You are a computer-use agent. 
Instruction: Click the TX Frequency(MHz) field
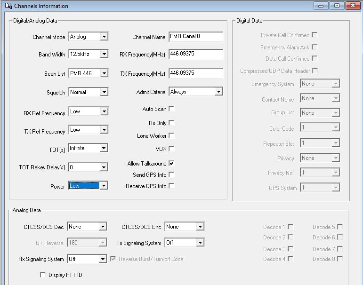coord(196,73)
